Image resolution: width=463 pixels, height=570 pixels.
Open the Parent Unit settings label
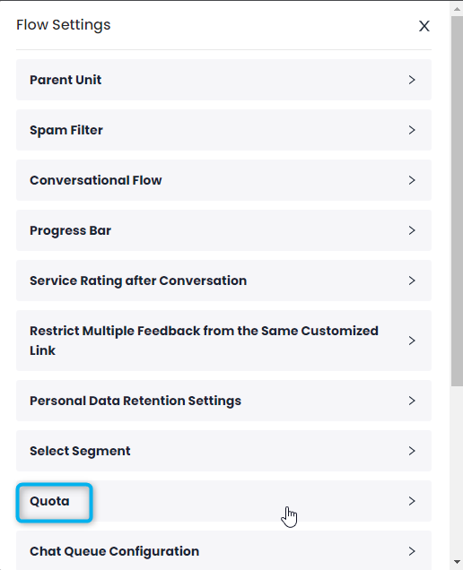tap(66, 80)
